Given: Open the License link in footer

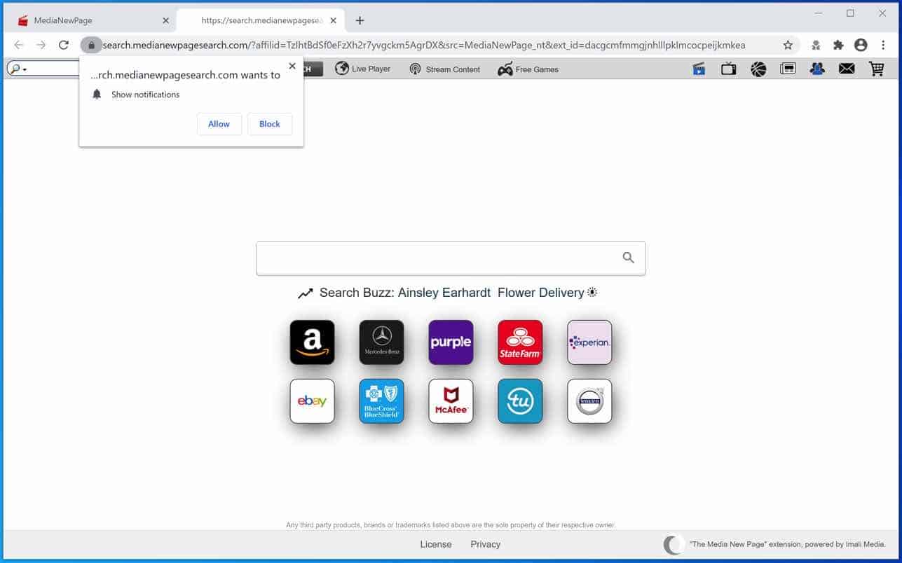Looking at the screenshot, I should (436, 544).
